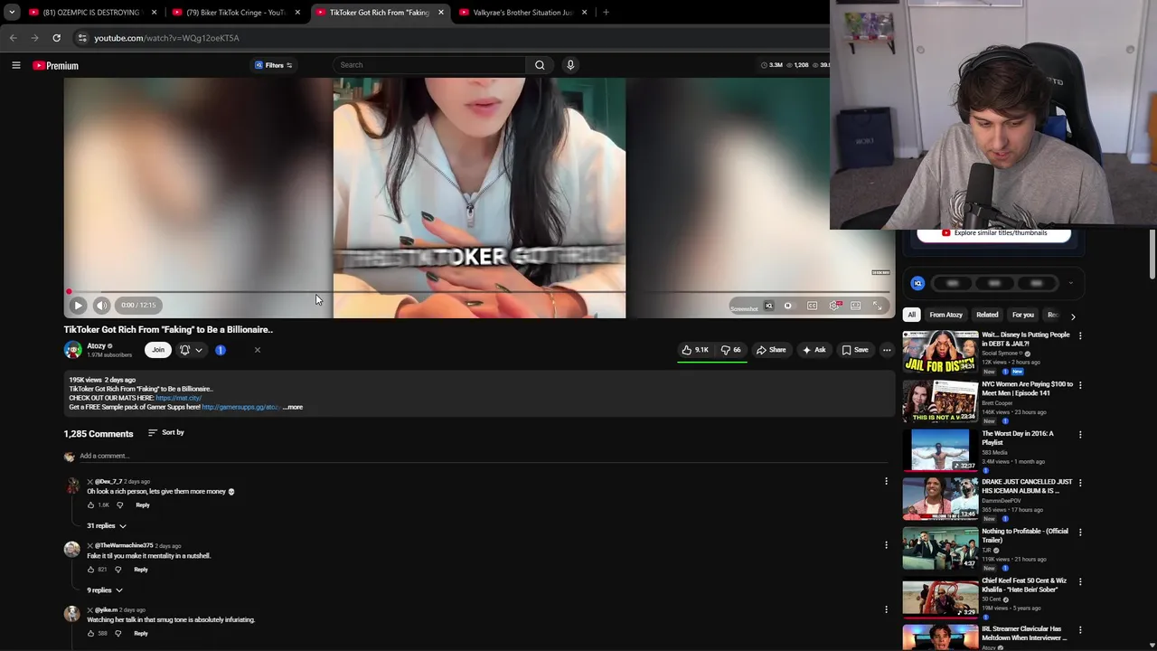Click Explore similar titles/thumbnails button

(x=994, y=233)
